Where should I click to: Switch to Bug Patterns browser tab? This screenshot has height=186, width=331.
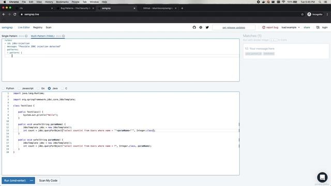tap(75, 8)
